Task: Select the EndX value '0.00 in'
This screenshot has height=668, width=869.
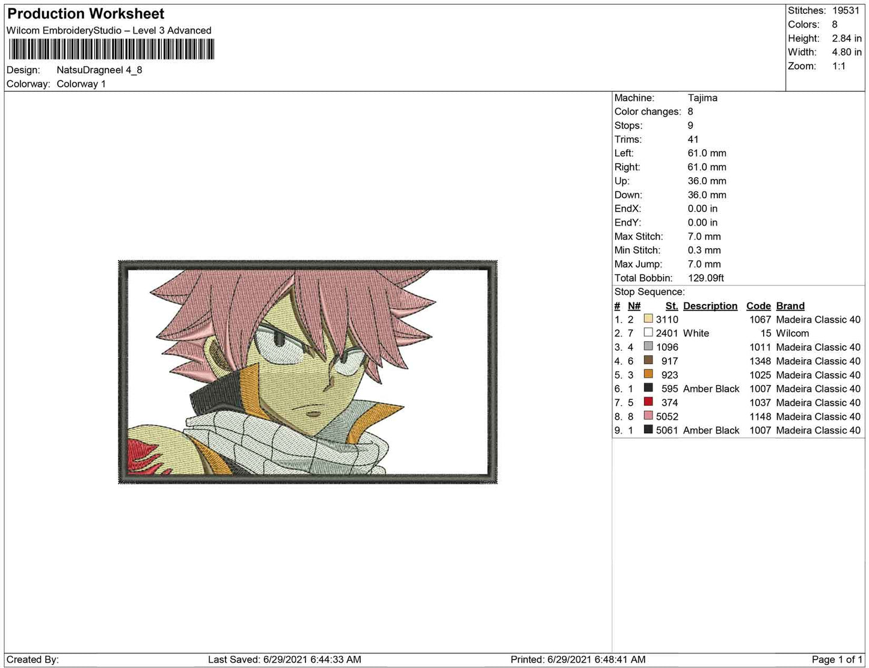Action: pos(703,208)
